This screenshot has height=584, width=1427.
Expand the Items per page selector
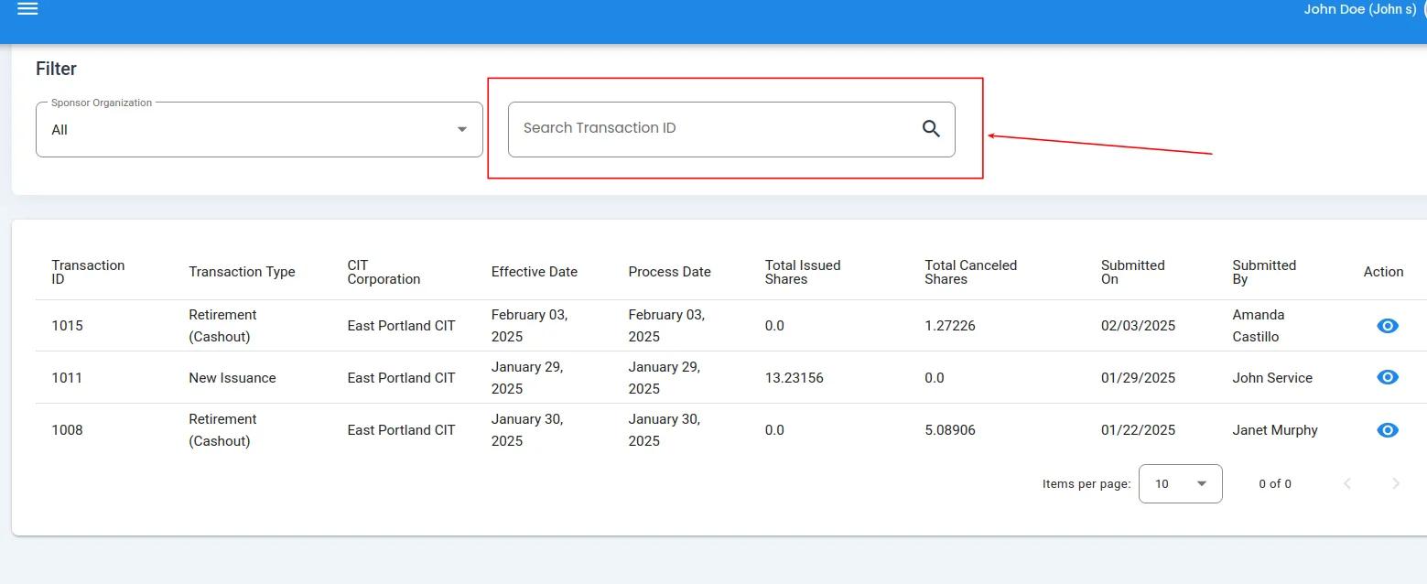click(x=1179, y=484)
